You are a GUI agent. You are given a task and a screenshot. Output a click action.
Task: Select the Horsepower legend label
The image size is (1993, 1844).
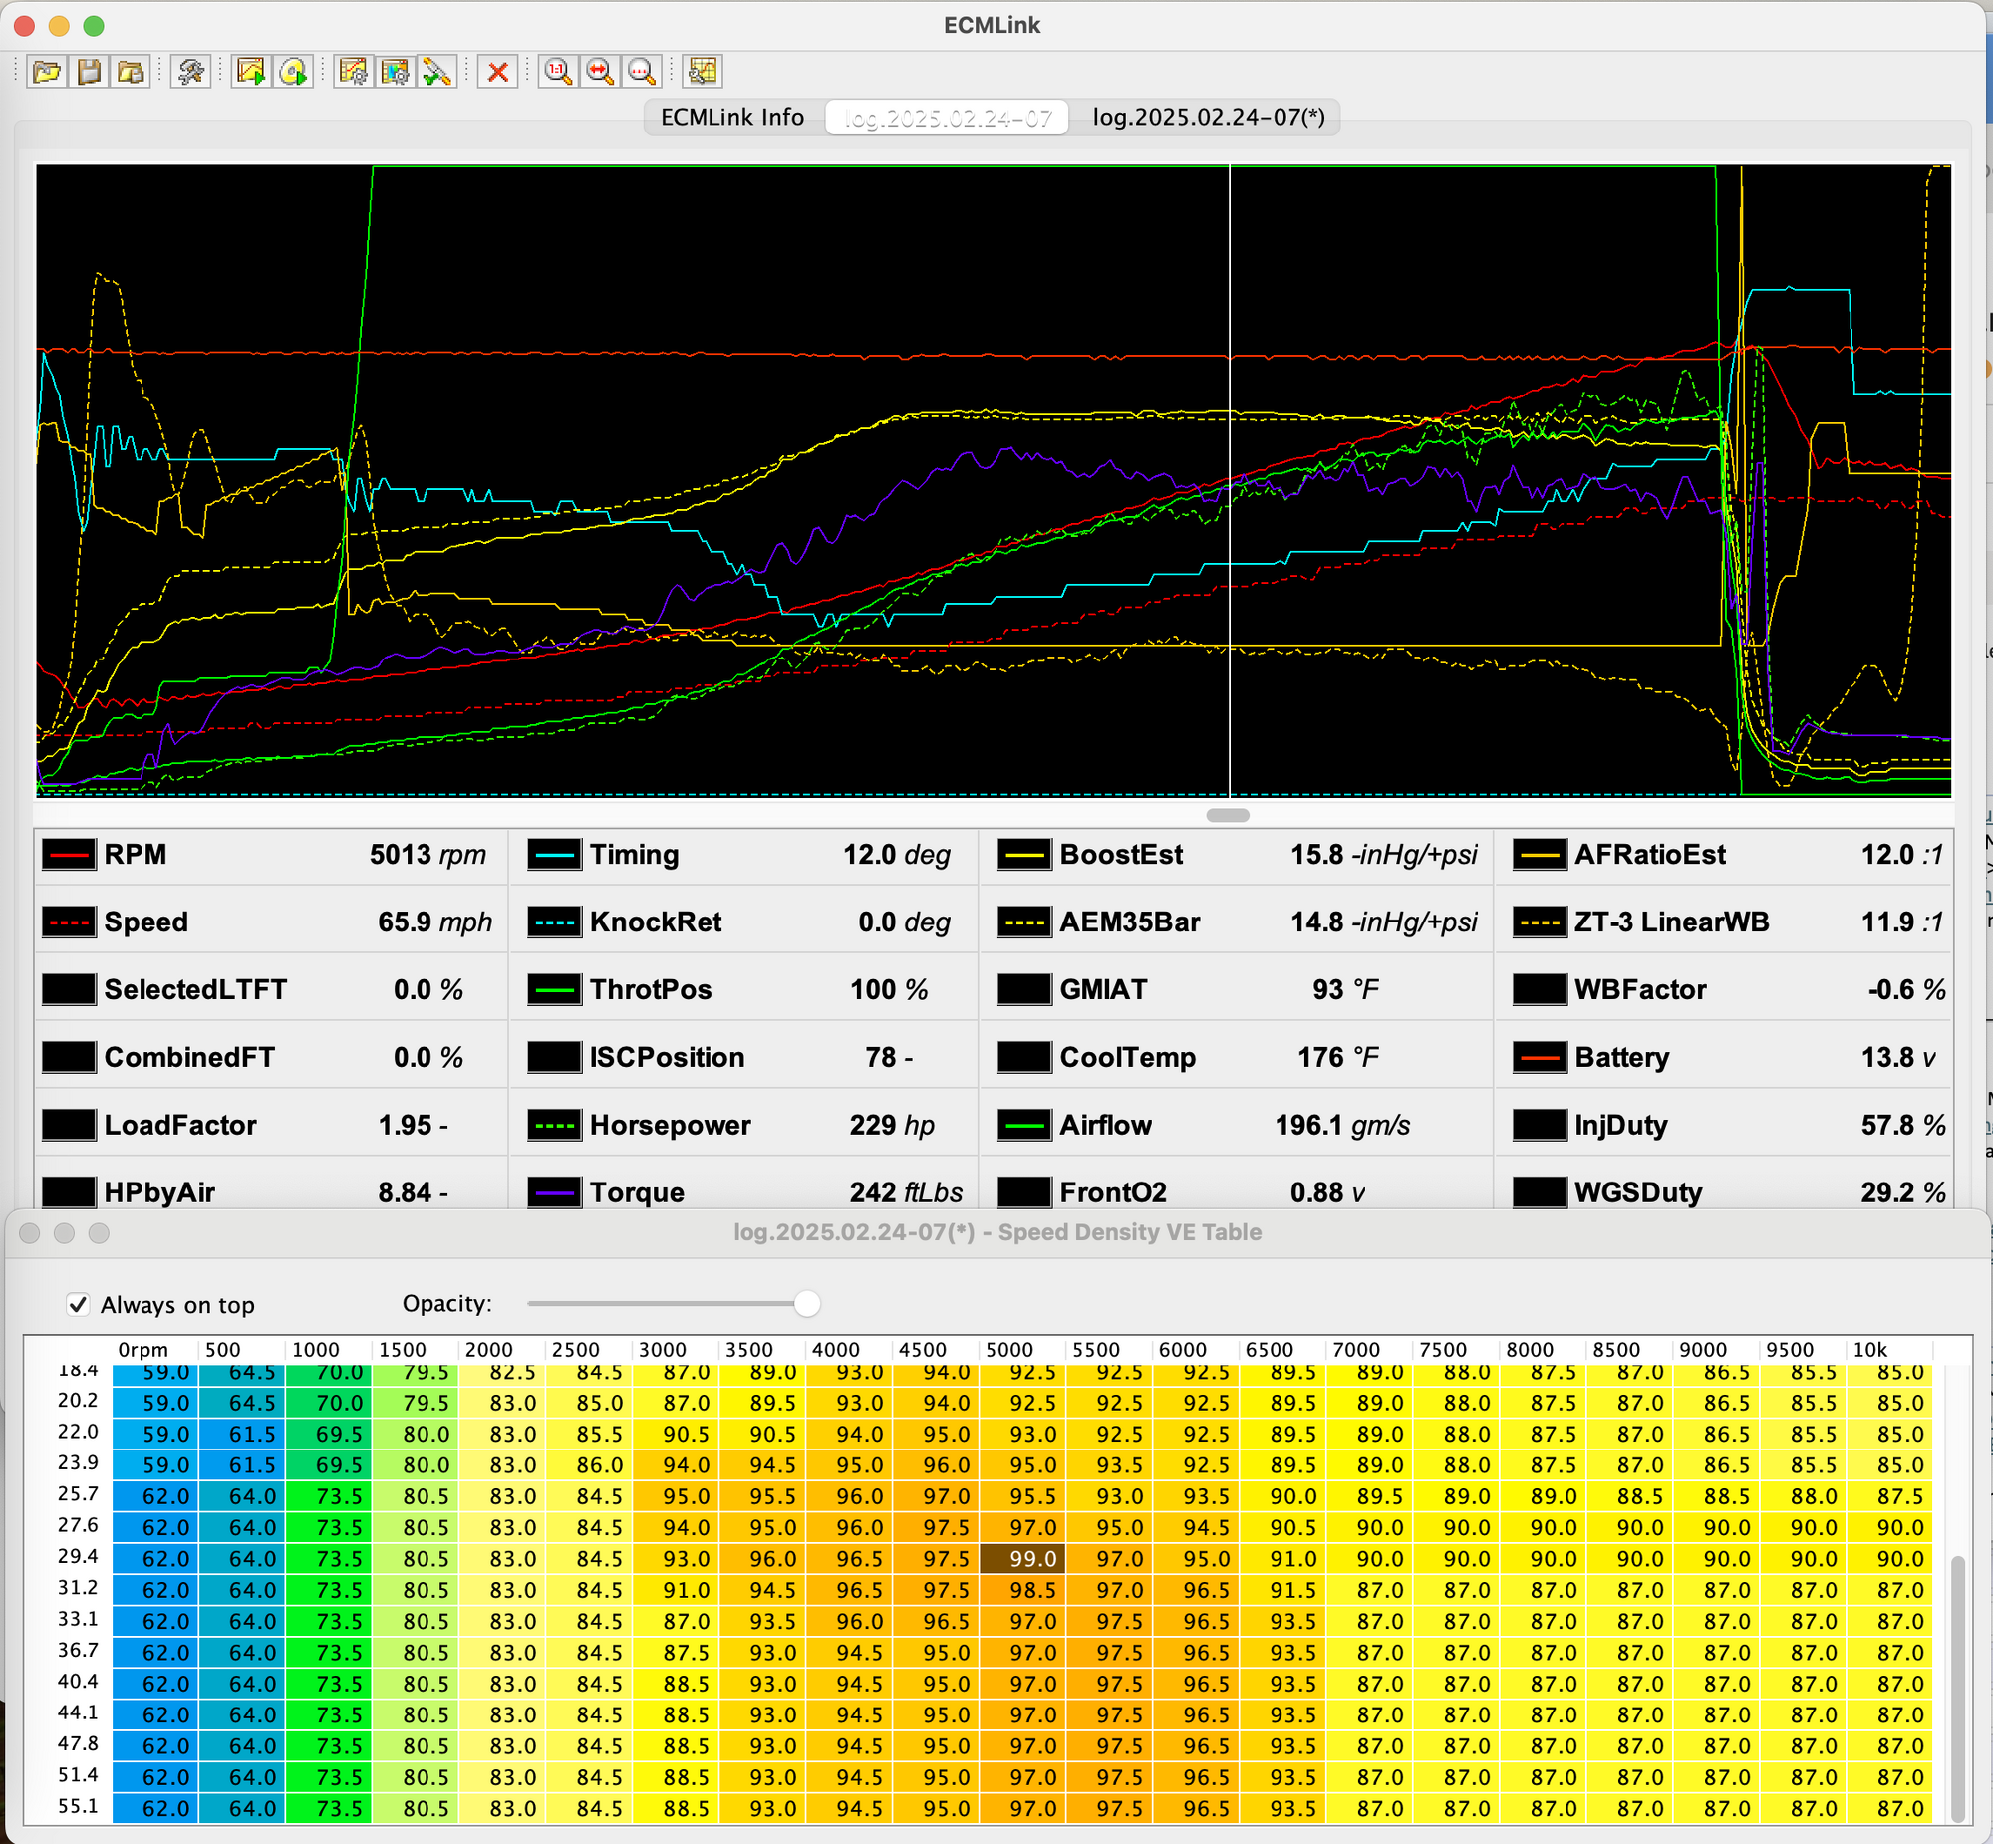pos(671,1125)
